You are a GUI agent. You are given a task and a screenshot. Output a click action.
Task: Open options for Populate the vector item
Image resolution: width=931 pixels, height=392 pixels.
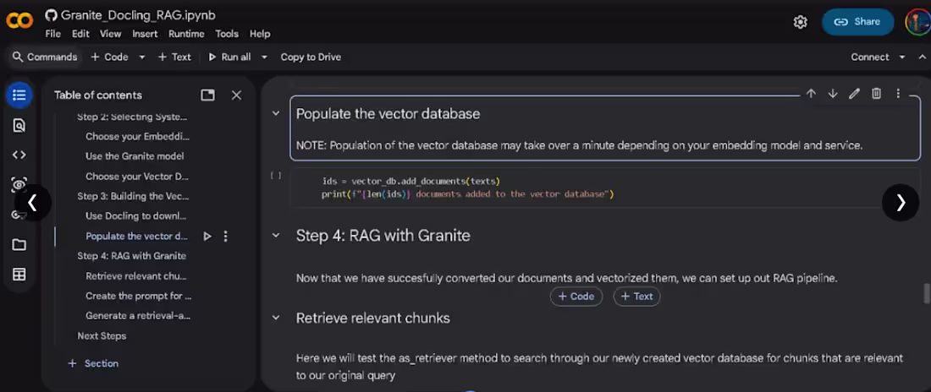[x=226, y=236]
